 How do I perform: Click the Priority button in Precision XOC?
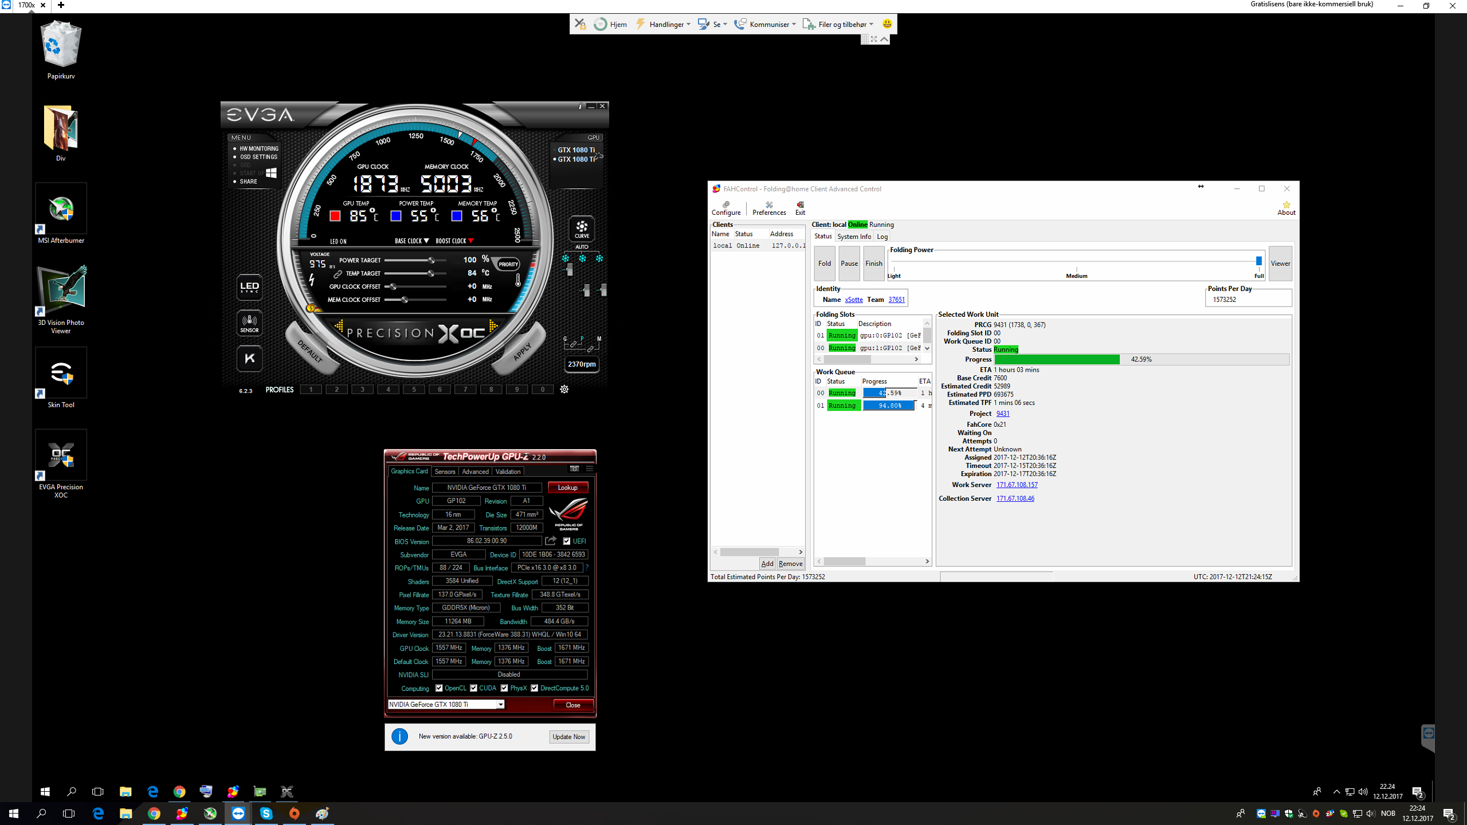508,264
